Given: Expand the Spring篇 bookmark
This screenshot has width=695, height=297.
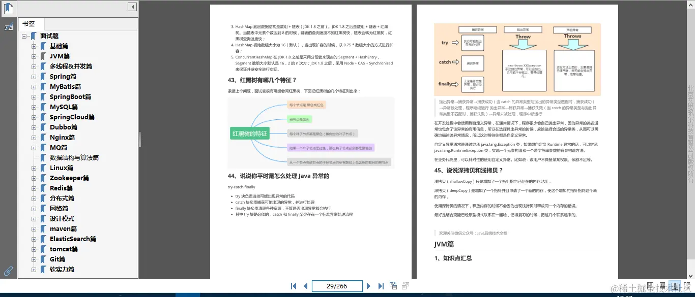Looking at the screenshot, I should coord(34,77).
